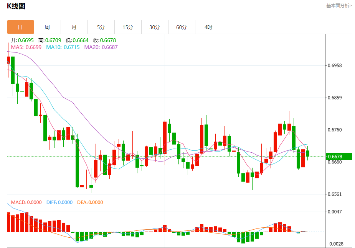Click the 0.6958 price axis label
The height and width of the screenshot is (248, 355).
point(335,65)
